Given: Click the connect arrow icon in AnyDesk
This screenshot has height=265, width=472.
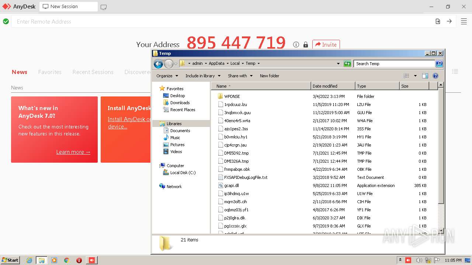Looking at the screenshot, I should pos(449,21).
